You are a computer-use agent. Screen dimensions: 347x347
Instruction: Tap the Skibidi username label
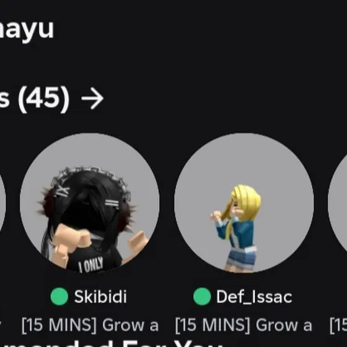click(x=100, y=297)
